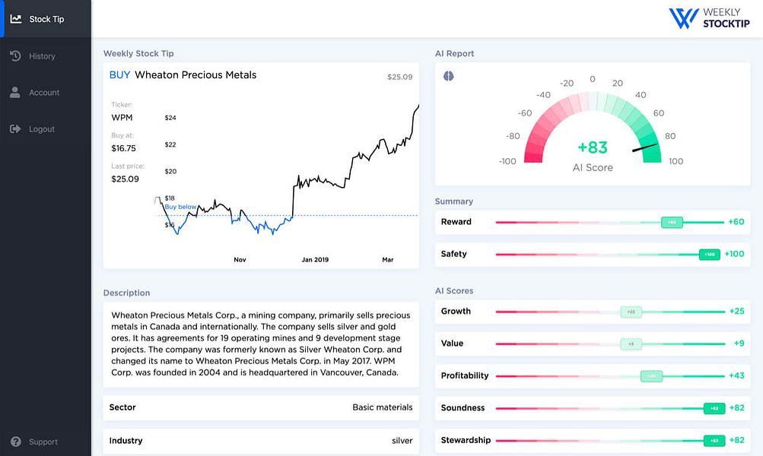The width and height of the screenshot is (763, 456).
Task: Click the +9 Value score
Action: pyautogui.click(x=739, y=344)
